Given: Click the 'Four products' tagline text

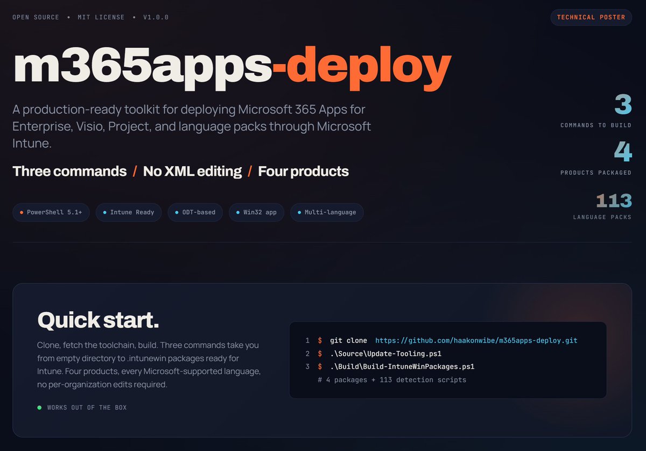Looking at the screenshot, I should (303, 171).
